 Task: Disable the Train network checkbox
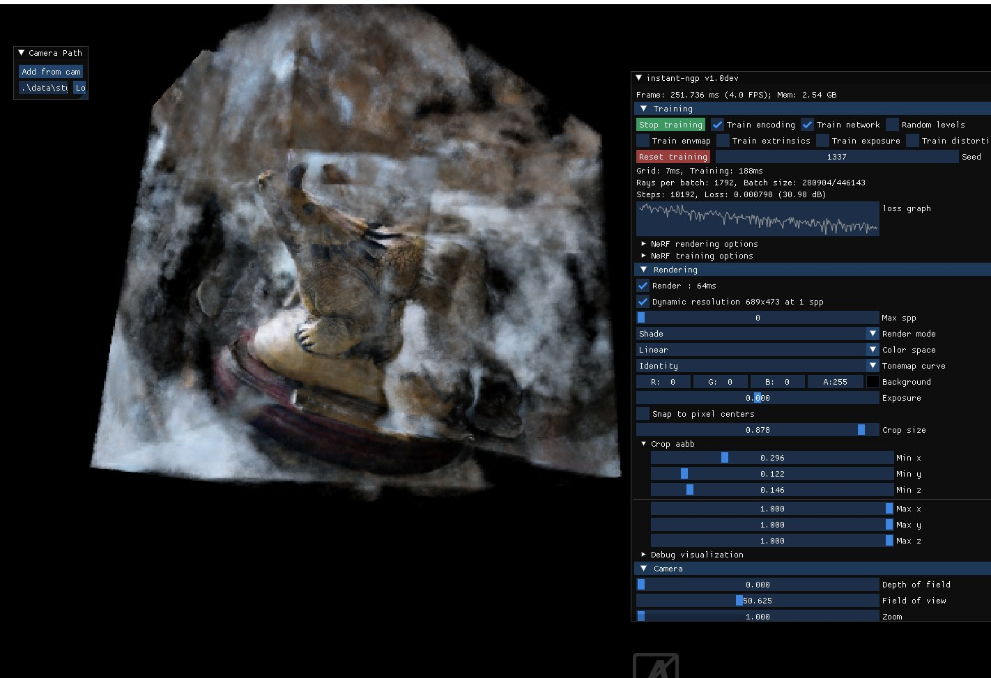point(807,125)
